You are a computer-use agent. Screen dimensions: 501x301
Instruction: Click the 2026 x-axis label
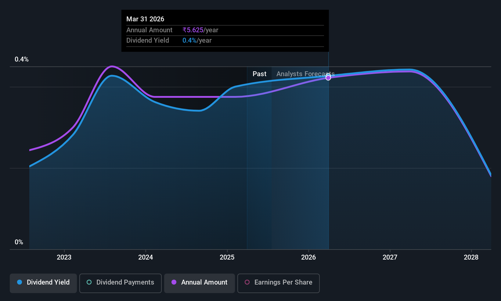pyautogui.click(x=308, y=257)
